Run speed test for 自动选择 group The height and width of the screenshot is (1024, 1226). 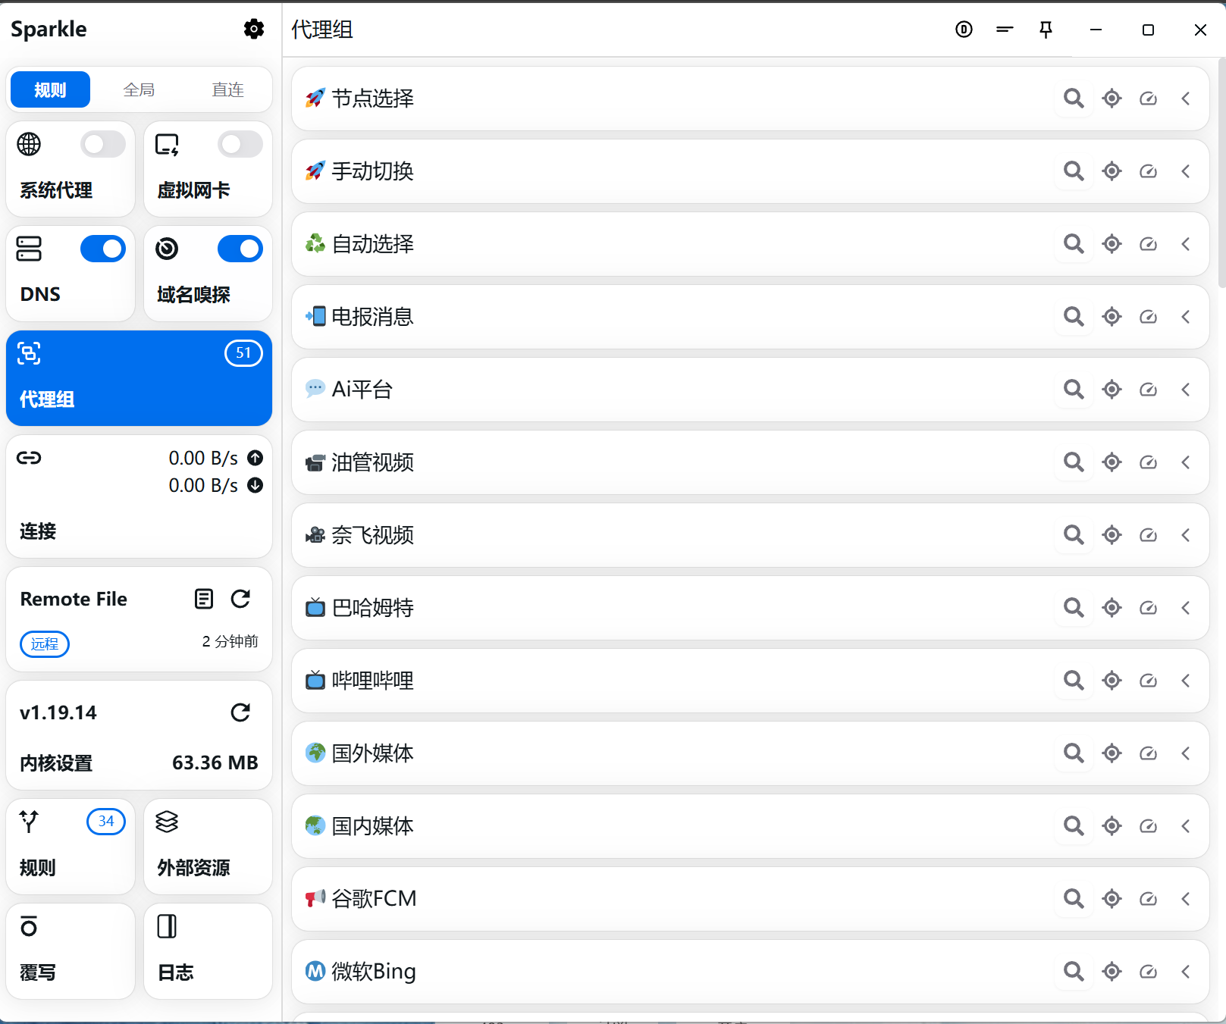pos(1148,244)
